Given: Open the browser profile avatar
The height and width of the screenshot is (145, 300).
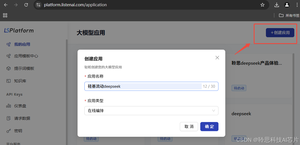Looking at the screenshot, I should 287,5.
